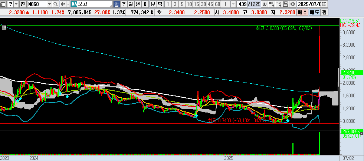Click the MOGO ticker symbol input field
The width and height of the screenshot is (364, 161).
tap(37, 4)
